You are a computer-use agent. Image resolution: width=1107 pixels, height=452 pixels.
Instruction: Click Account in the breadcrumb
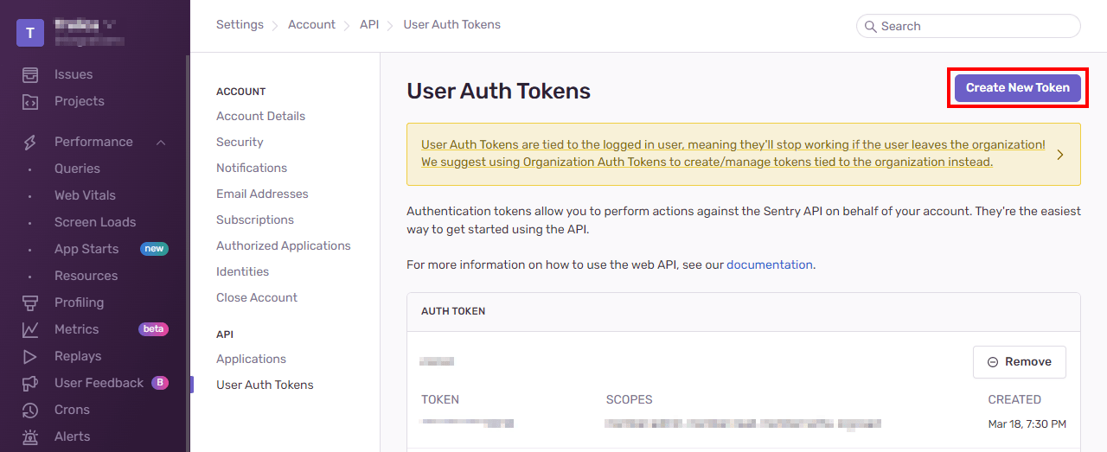[x=311, y=24]
